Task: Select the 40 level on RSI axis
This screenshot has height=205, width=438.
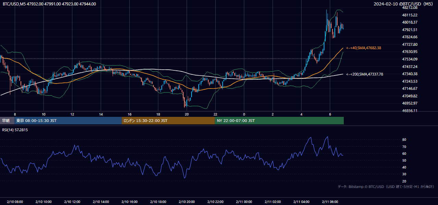Action: click(404, 167)
